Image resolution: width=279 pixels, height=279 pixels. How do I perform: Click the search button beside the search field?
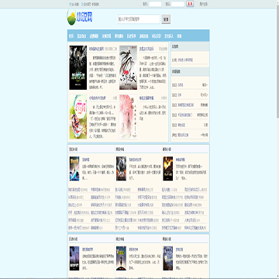(166, 19)
